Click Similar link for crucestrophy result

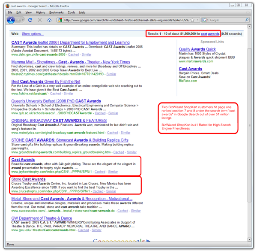tap(111, 191)
